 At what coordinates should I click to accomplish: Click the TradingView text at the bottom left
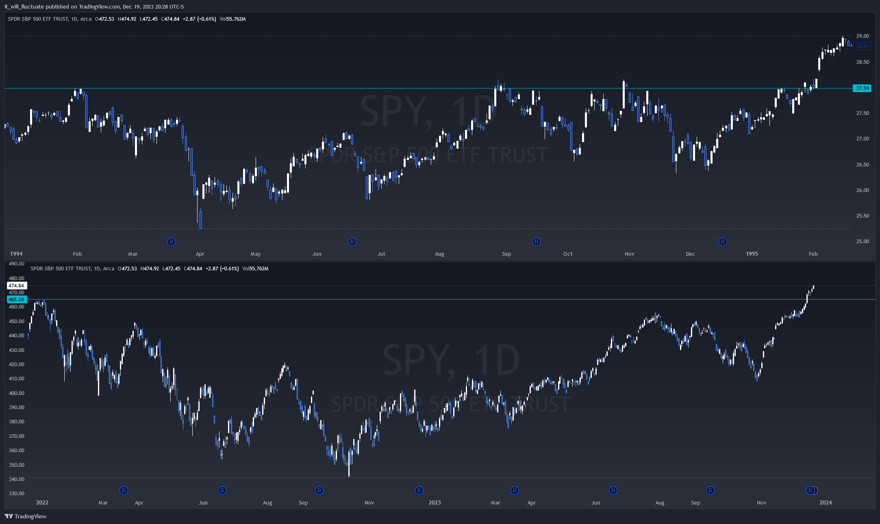[30, 516]
